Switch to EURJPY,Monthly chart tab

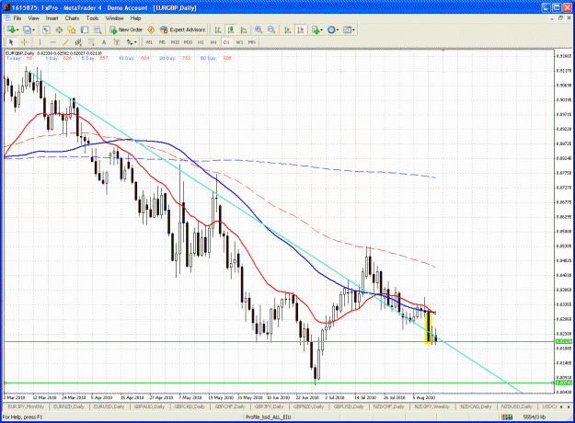pos(26,406)
